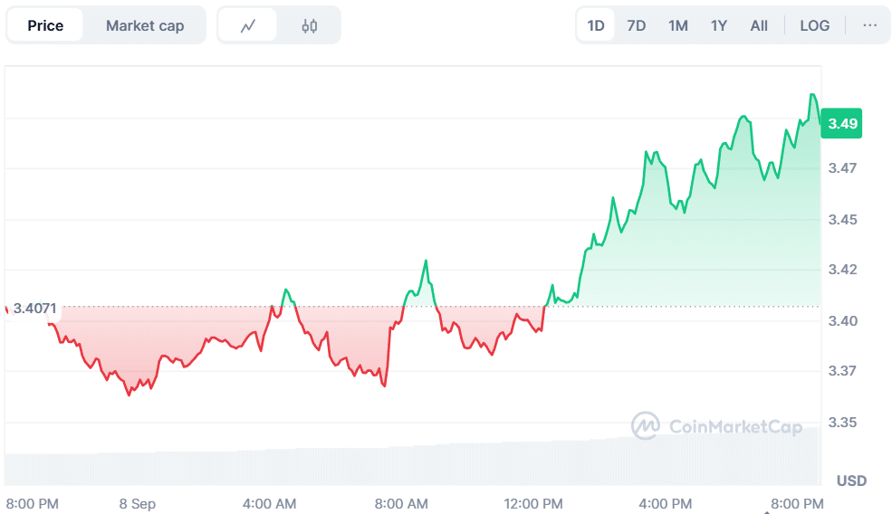Toggle the LOG scale option

(814, 25)
